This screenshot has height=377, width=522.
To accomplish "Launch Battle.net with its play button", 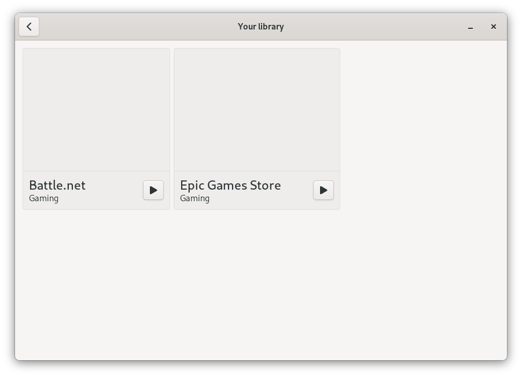I will click(x=153, y=190).
